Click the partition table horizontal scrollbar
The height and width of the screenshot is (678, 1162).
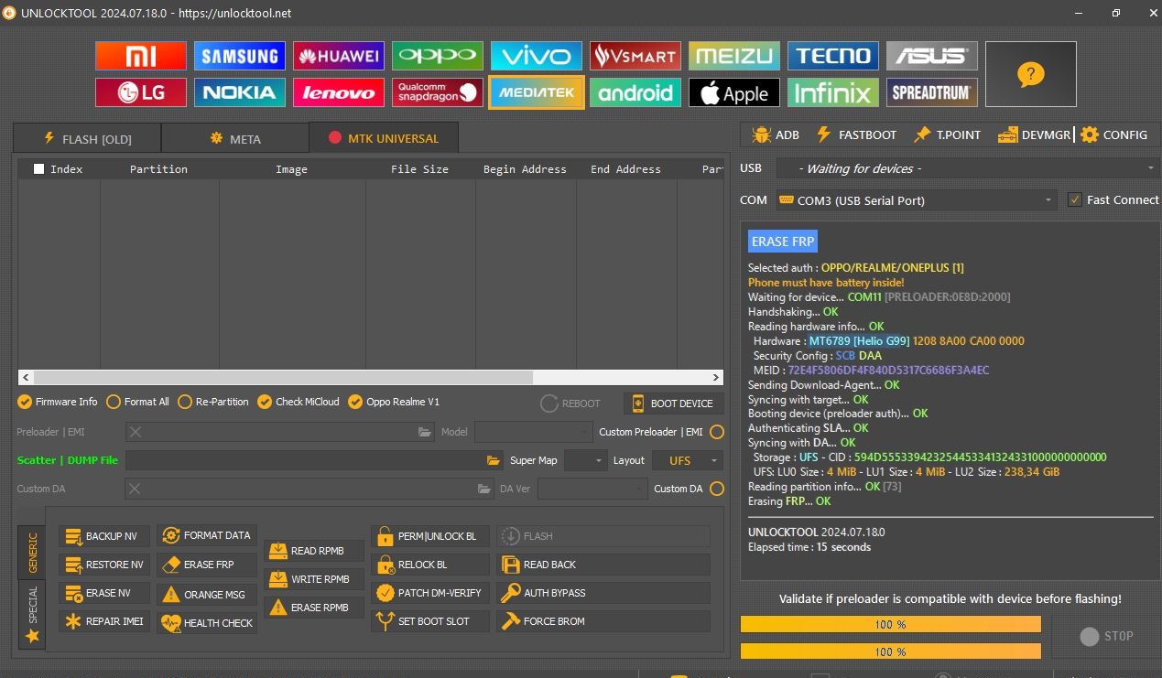pyautogui.click(x=284, y=377)
